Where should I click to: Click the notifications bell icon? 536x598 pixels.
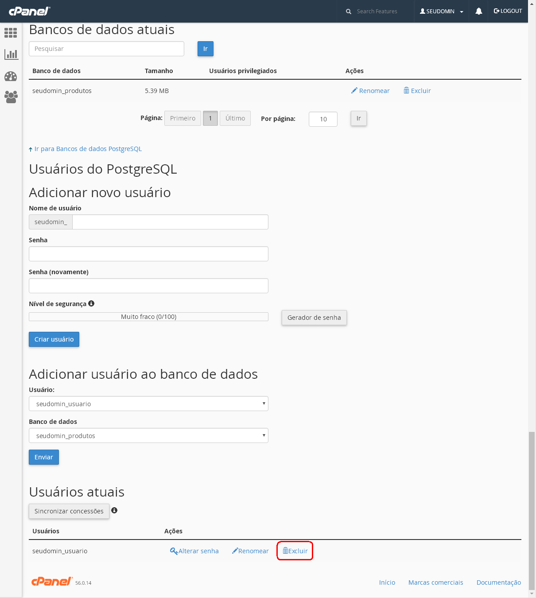(478, 12)
